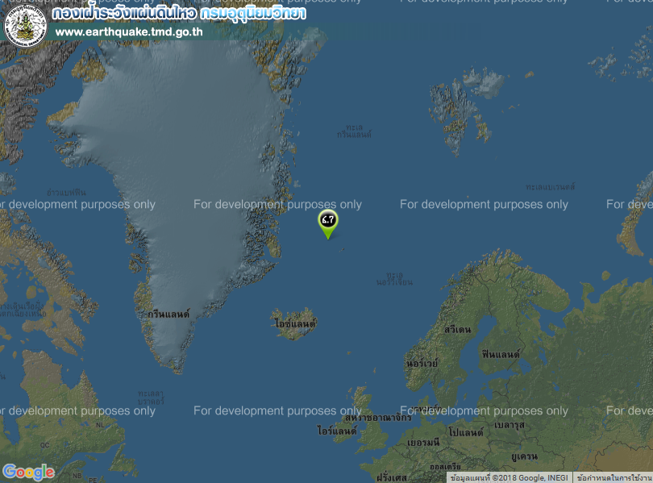Click the Thai Meteorological Department emblem logo
This screenshot has width=653, height=483.
26,26
